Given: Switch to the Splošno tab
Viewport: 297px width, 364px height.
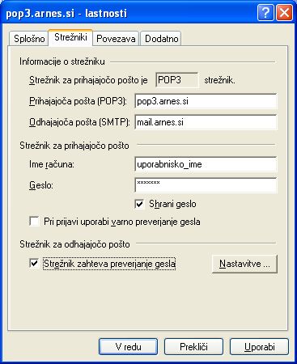Looking at the screenshot, I should click(29, 39).
